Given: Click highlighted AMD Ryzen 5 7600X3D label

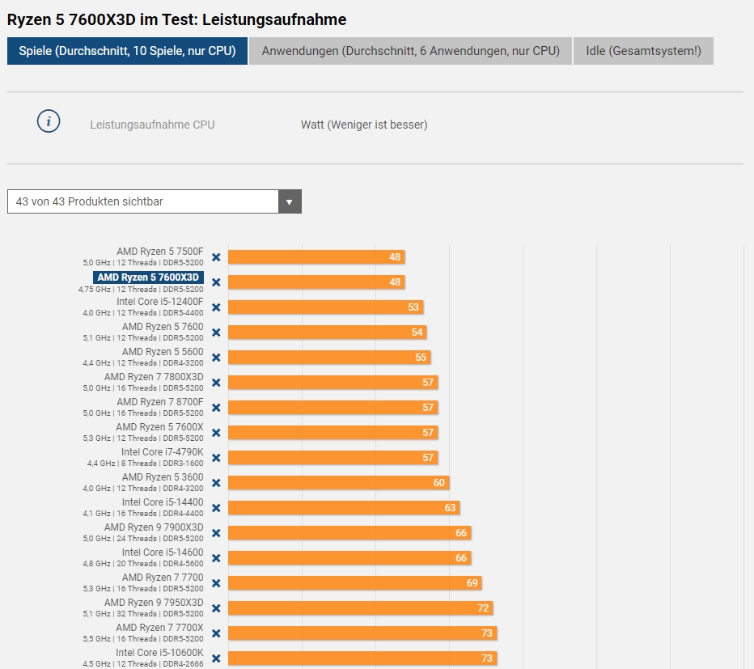Looking at the screenshot, I should [148, 277].
